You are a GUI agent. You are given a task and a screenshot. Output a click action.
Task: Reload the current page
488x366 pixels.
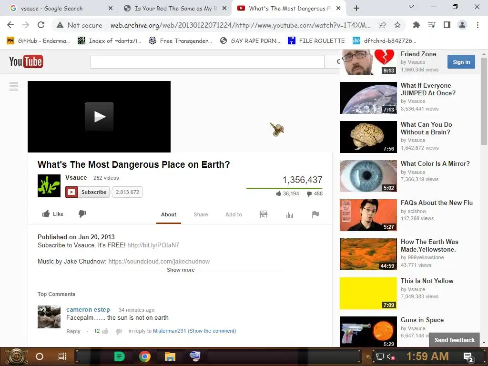[41, 25]
